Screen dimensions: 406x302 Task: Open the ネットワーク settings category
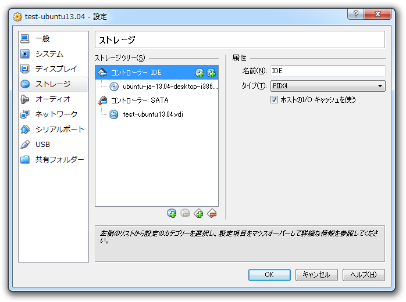click(x=54, y=114)
